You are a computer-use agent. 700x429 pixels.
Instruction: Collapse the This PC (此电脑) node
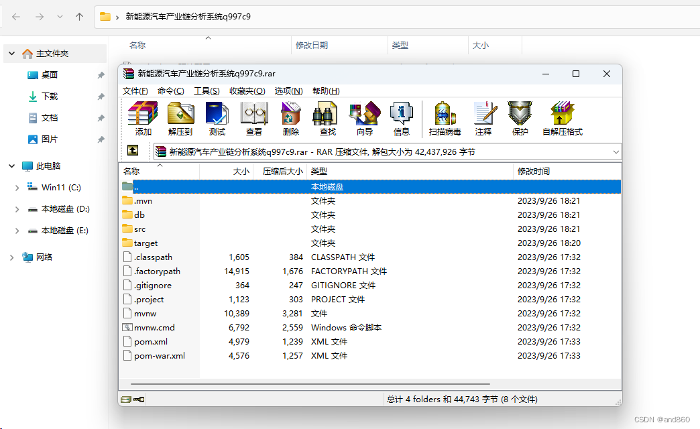point(12,166)
